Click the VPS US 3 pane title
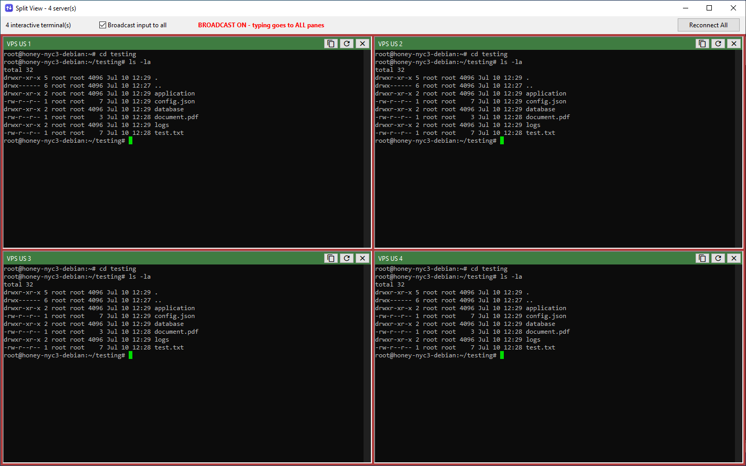Screen dimensions: 746x466 coord(19,259)
